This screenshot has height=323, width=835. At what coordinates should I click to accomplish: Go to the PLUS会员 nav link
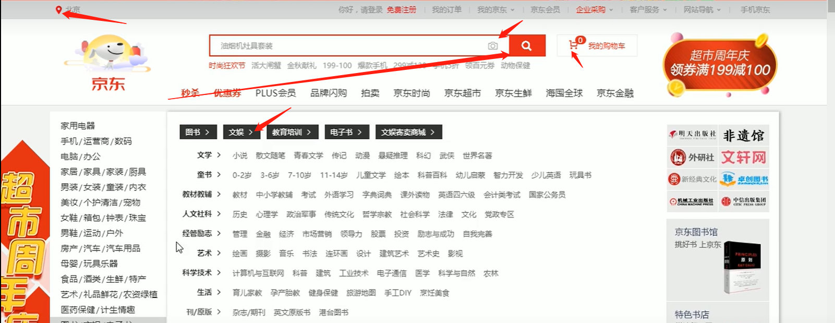tap(275, 93)
